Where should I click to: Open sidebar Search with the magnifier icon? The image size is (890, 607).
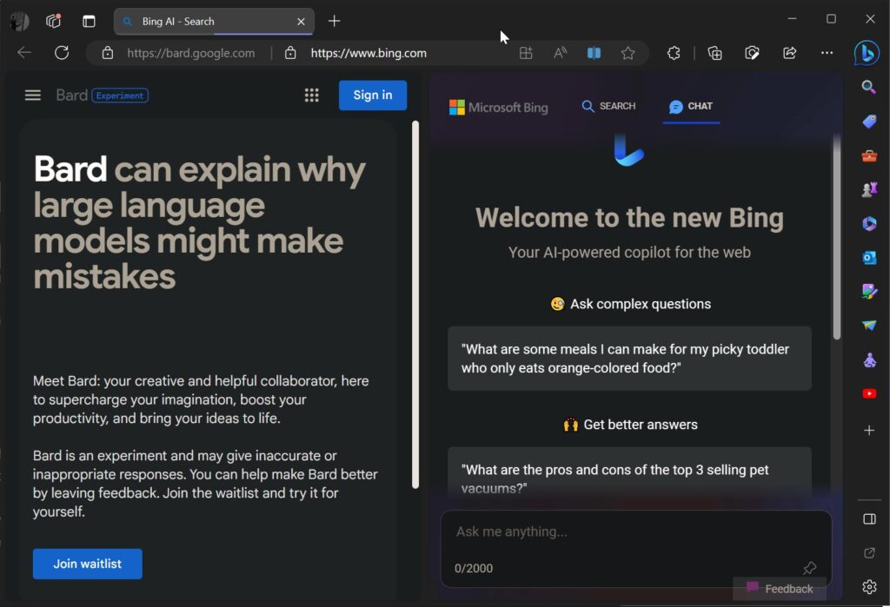pyautogui.click(x=869, y=87)
